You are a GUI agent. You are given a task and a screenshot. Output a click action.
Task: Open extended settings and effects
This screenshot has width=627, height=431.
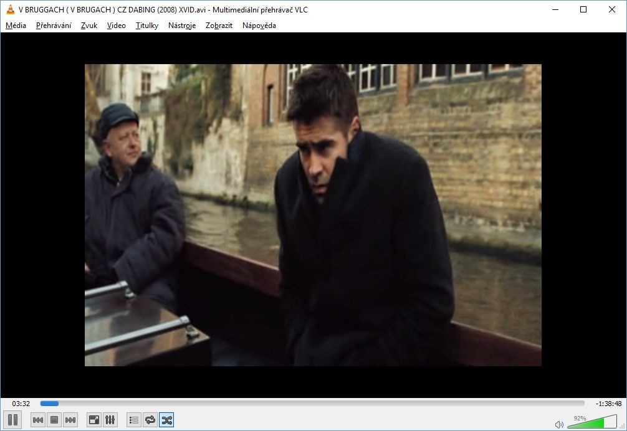coord(110,420)
